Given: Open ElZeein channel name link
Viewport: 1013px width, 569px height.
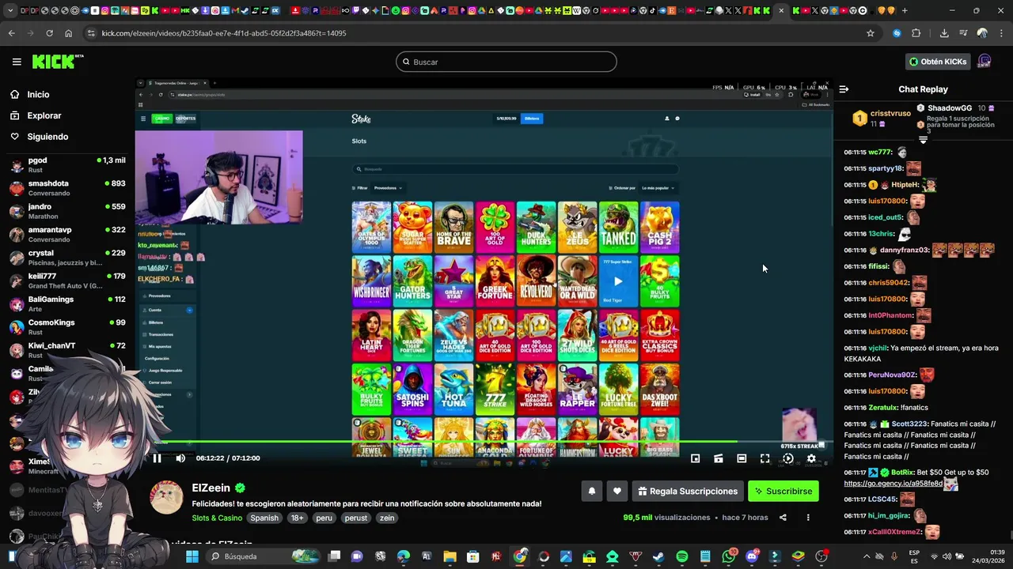Looking at the screenshot, I should click(211, 488).
